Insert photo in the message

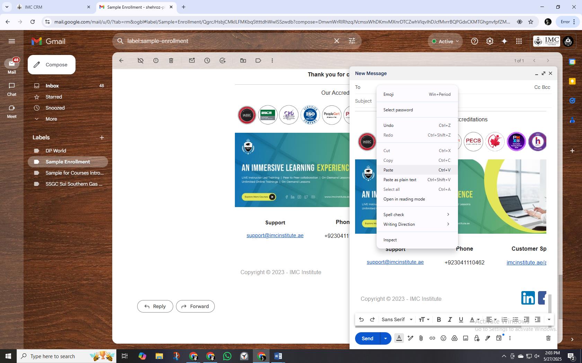point(466,338)
